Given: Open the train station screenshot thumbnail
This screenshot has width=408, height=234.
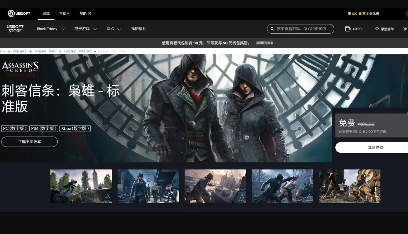Looking at the screenshot, I should pos(148,186).
